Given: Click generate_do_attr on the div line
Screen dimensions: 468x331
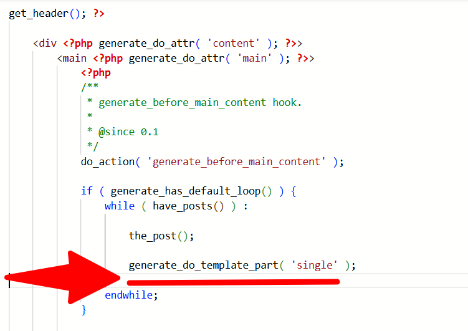Looking at the screenshot, I should pos(146,44).
